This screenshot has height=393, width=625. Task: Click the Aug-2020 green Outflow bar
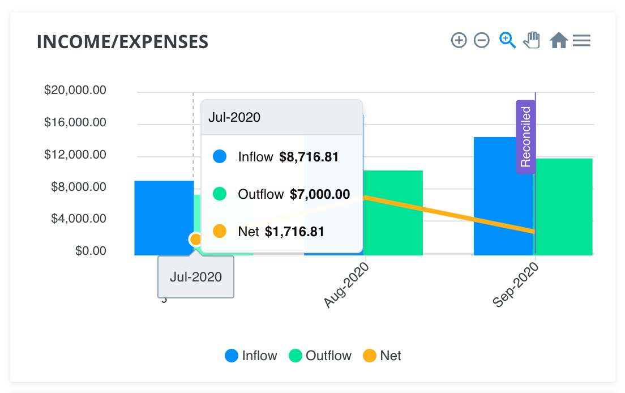[393, 213]
